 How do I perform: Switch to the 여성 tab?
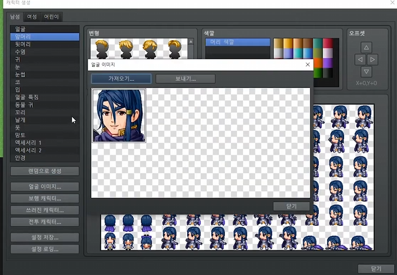pyautogui.click(x=32, y=17)
